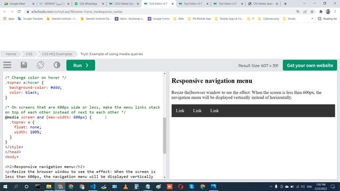Click the code editor scroll-down arrow

pos(164,177)
